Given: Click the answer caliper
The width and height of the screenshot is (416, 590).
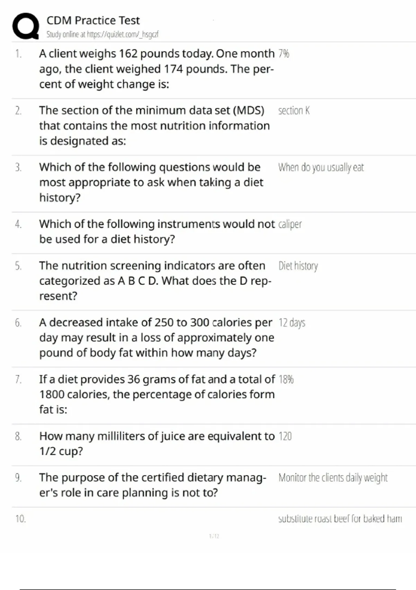Looking at the screenshot, I should (290, 224).
